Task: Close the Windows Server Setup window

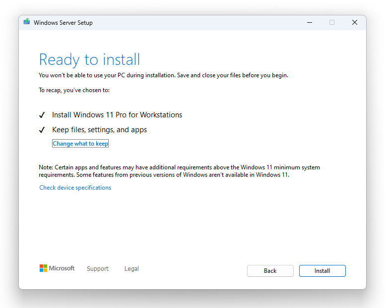Action: pos(355,23)
